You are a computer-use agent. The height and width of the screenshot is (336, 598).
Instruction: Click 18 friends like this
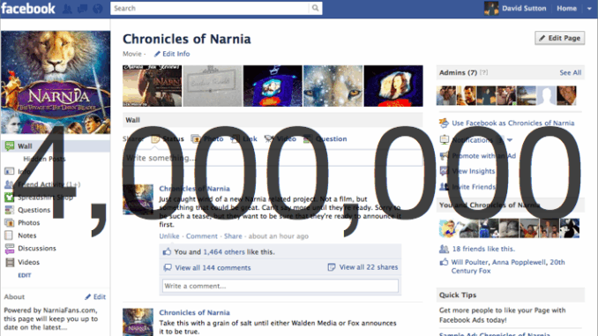coord(483,249)
